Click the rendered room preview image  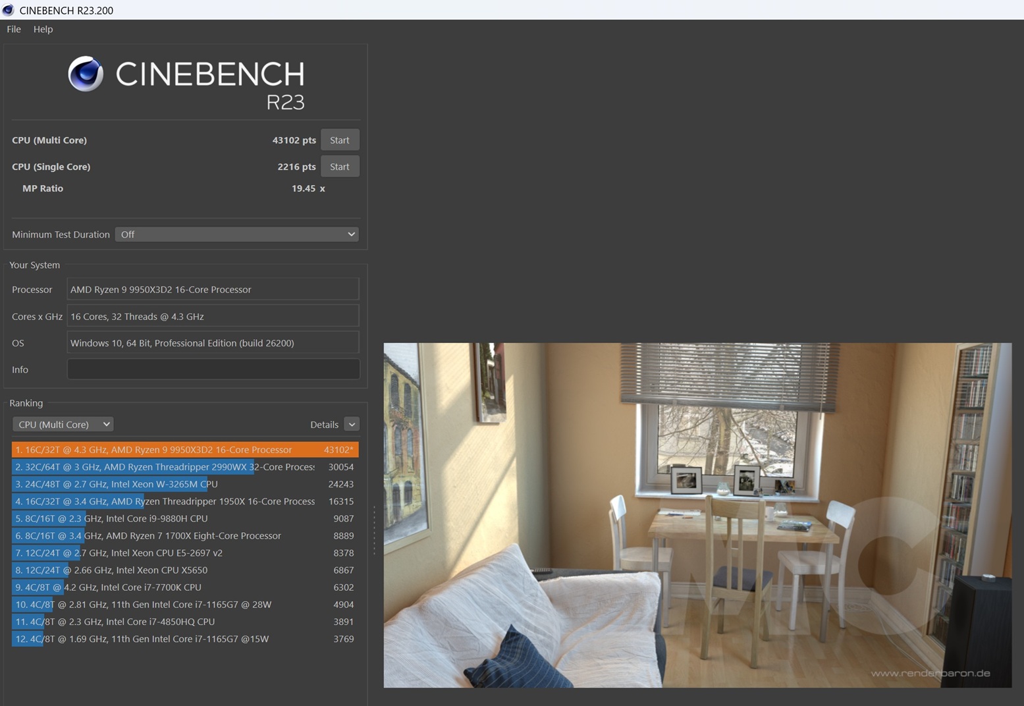[698, 514]
